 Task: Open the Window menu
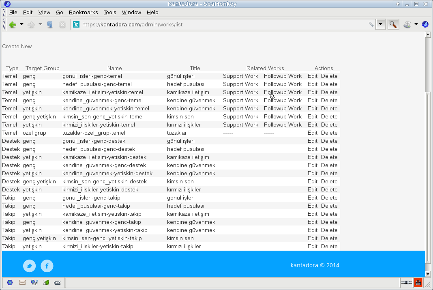(x=131, y=13)
